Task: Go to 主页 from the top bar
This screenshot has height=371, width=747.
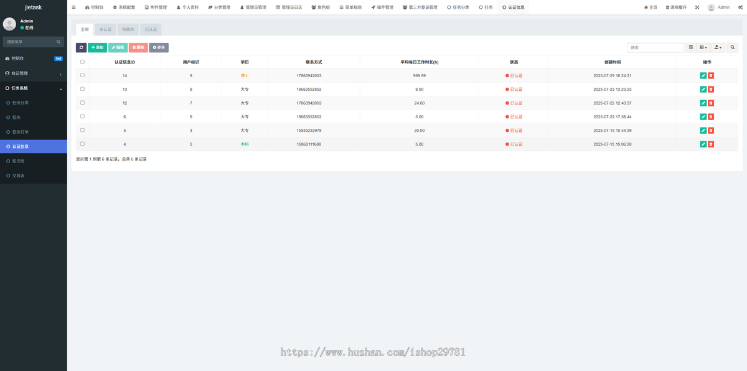Action: pyautogui.click(x=651, y=7)
